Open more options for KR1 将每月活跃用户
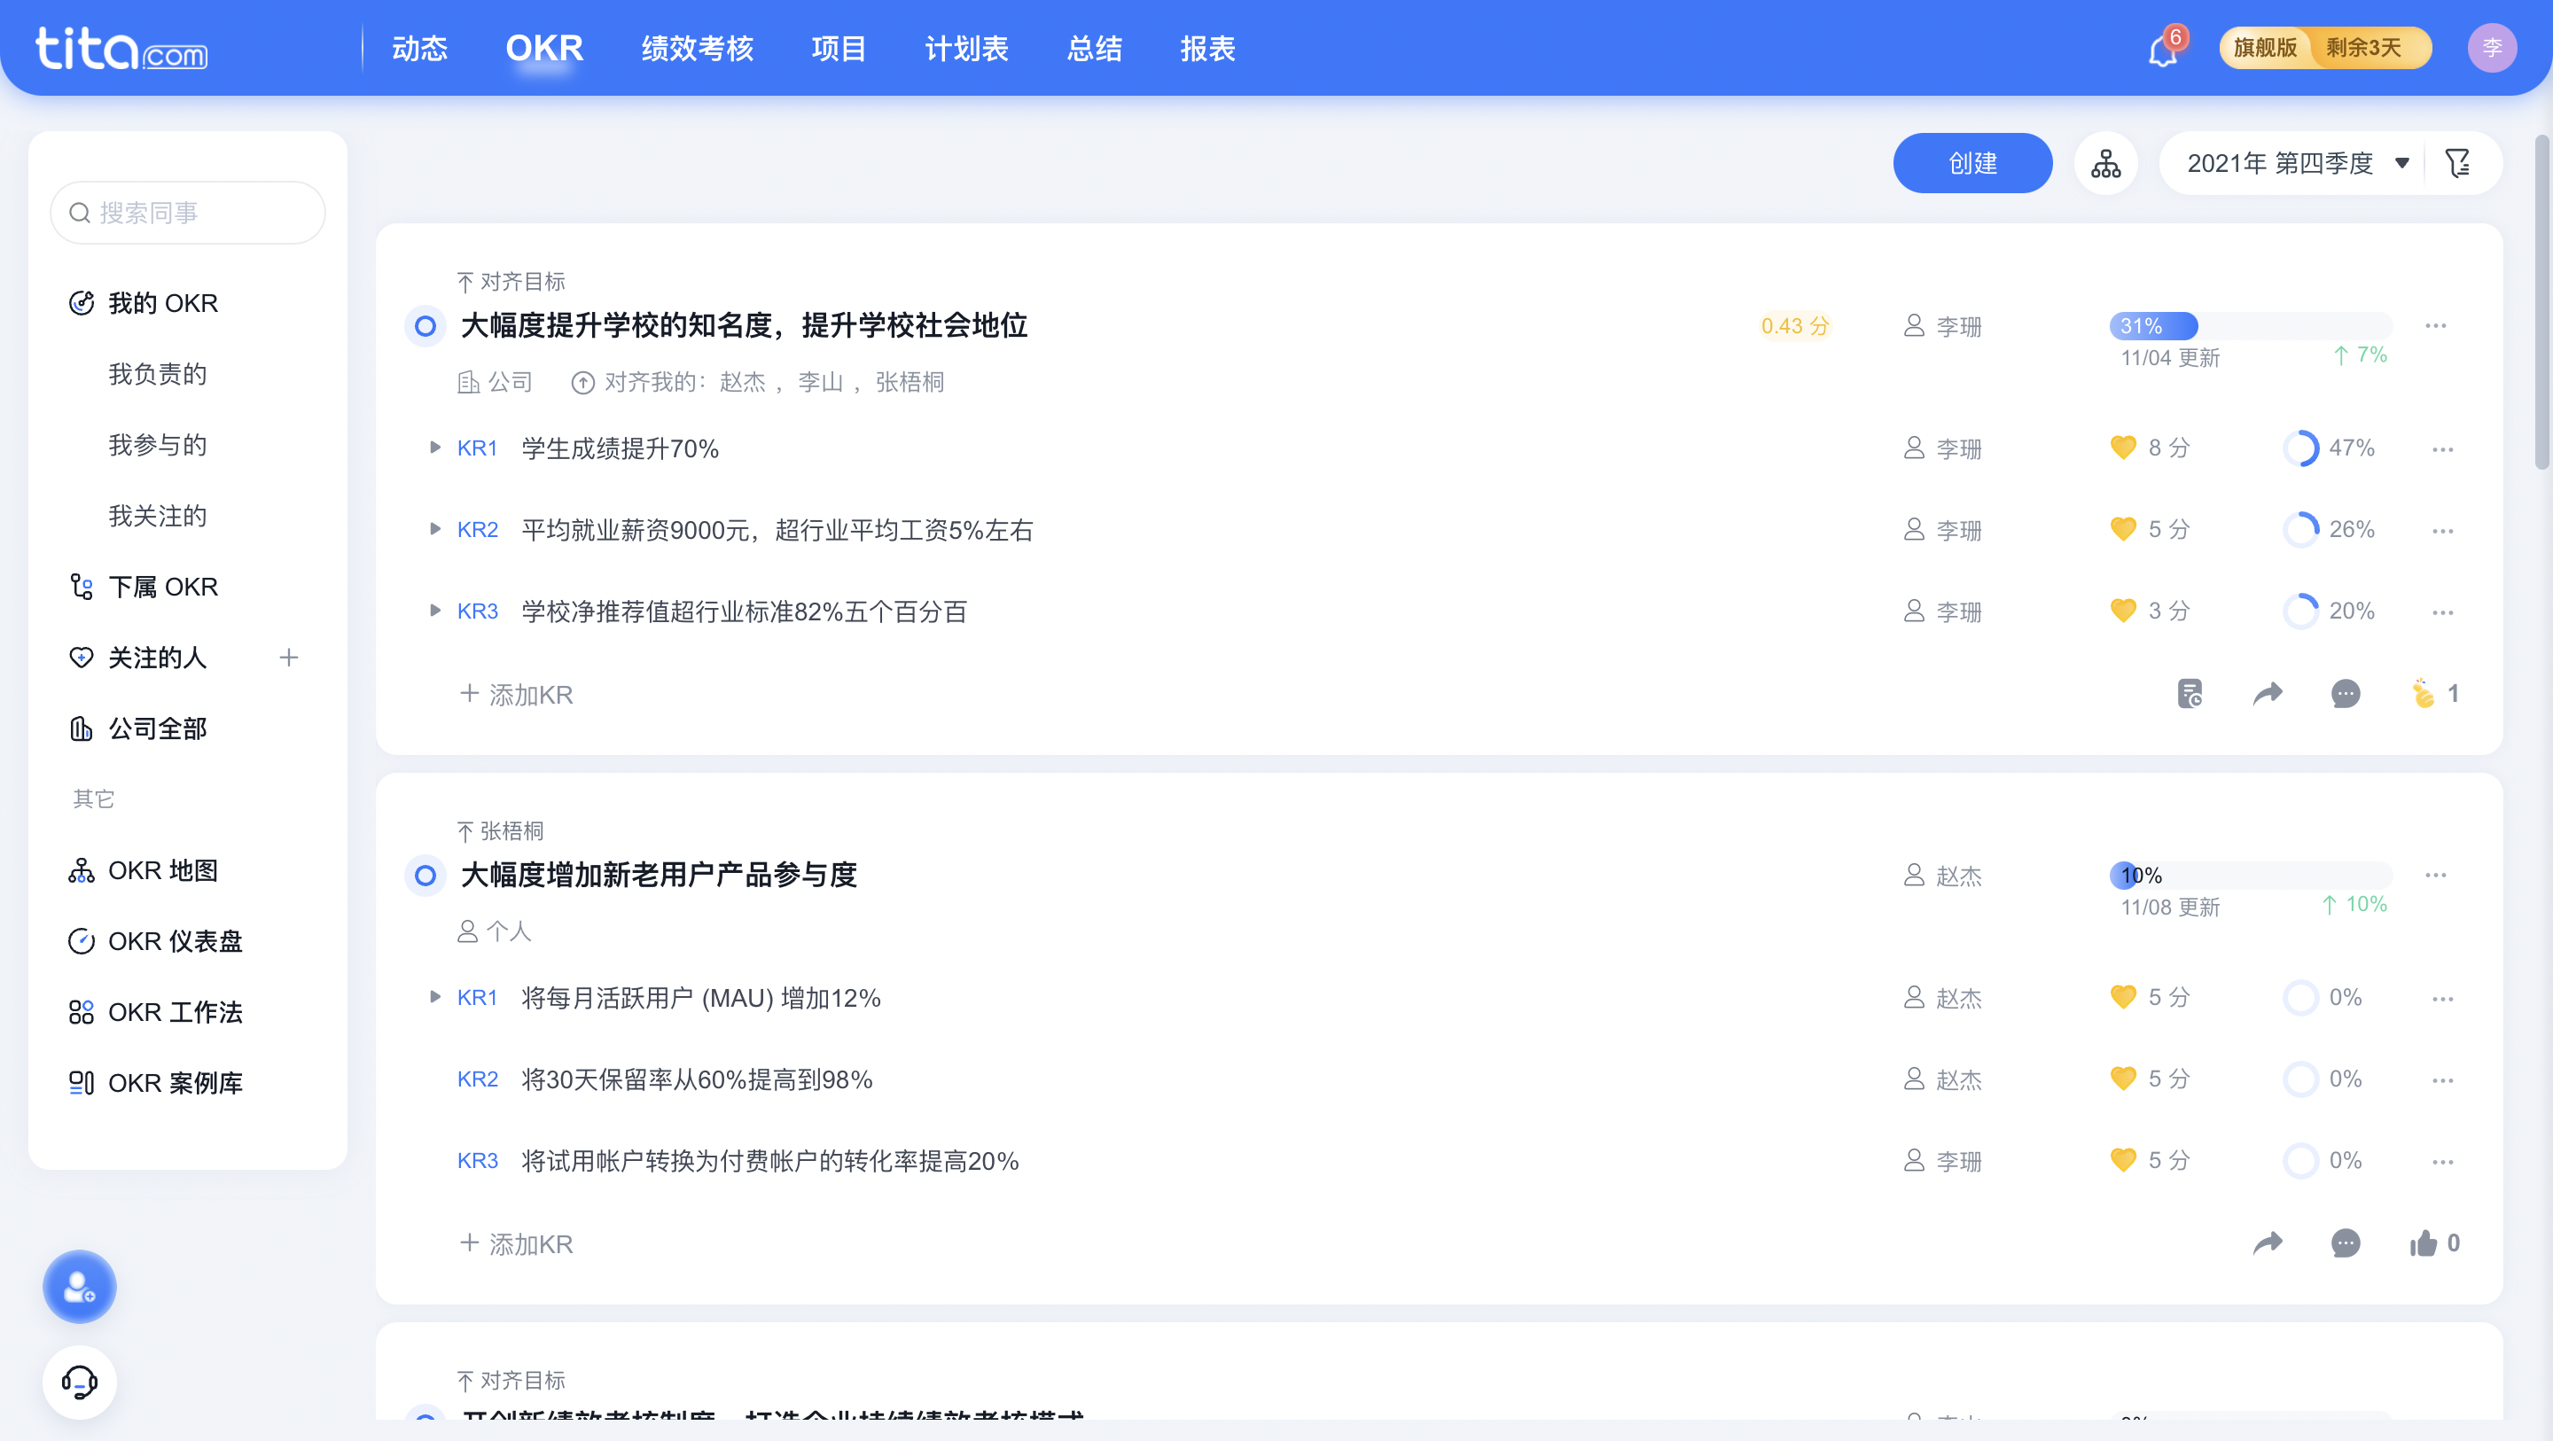 (2443, 998)
